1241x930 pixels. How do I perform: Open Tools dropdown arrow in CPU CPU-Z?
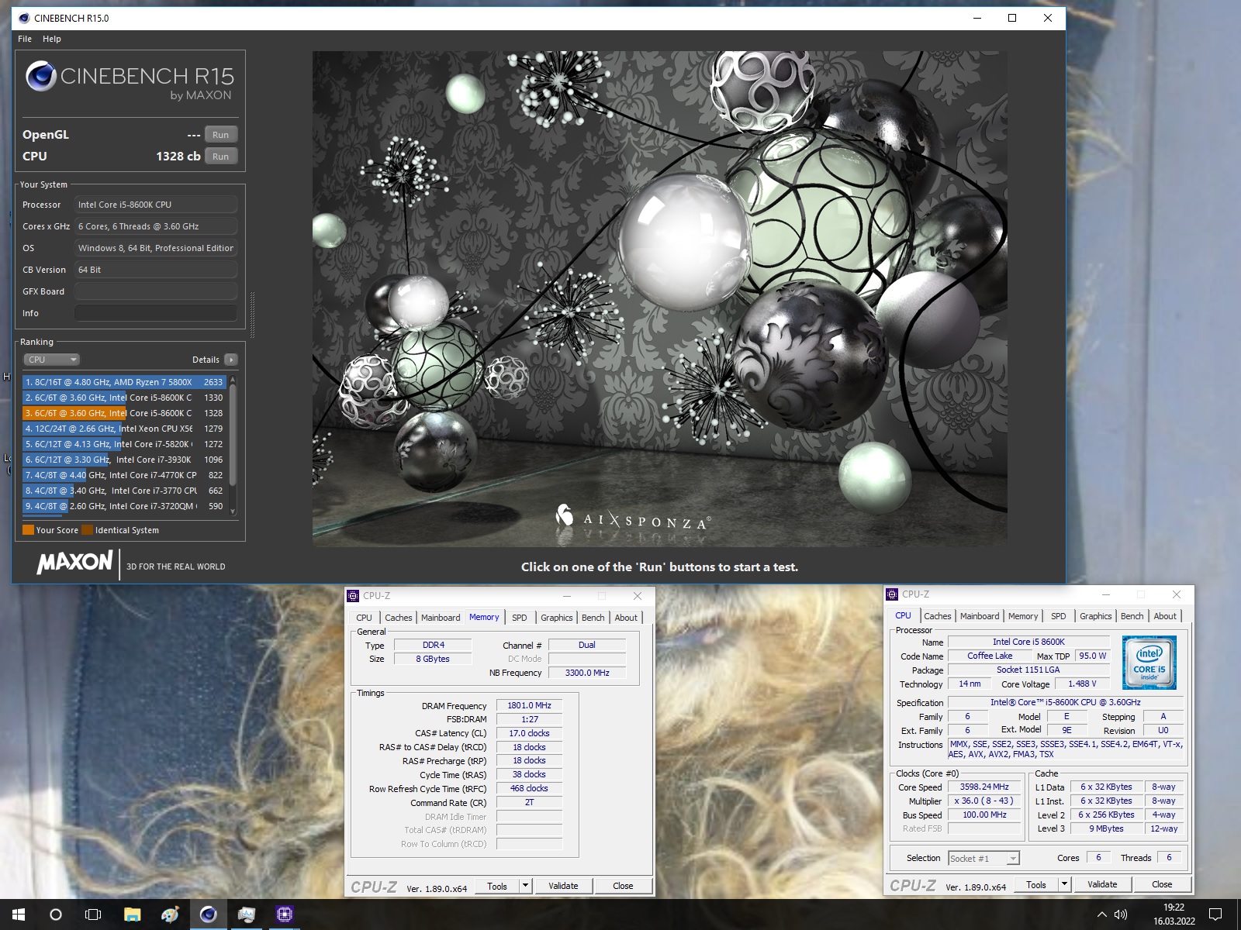tap(1064, 884)
